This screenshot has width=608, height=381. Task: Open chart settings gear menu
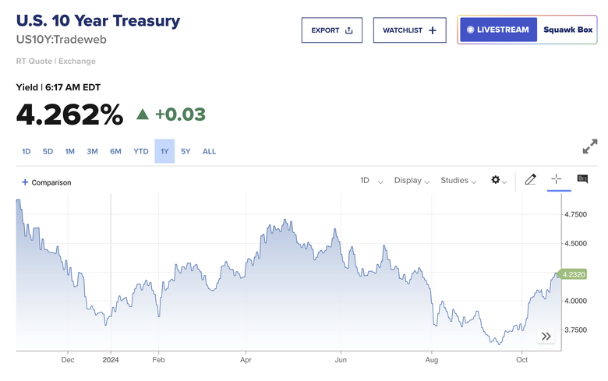coord(497,180)
